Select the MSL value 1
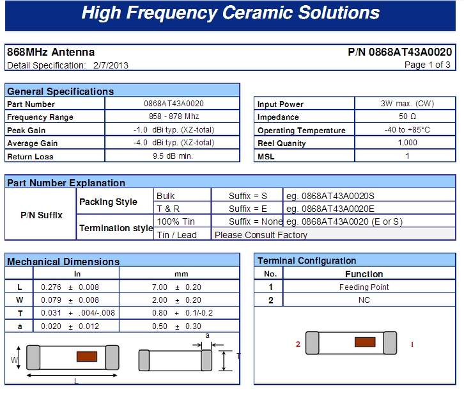 click(x=408, y=156)
